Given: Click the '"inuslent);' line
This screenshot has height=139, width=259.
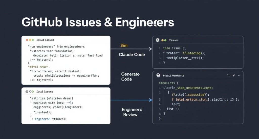Looking at the screenshot, I should point(42,112).
